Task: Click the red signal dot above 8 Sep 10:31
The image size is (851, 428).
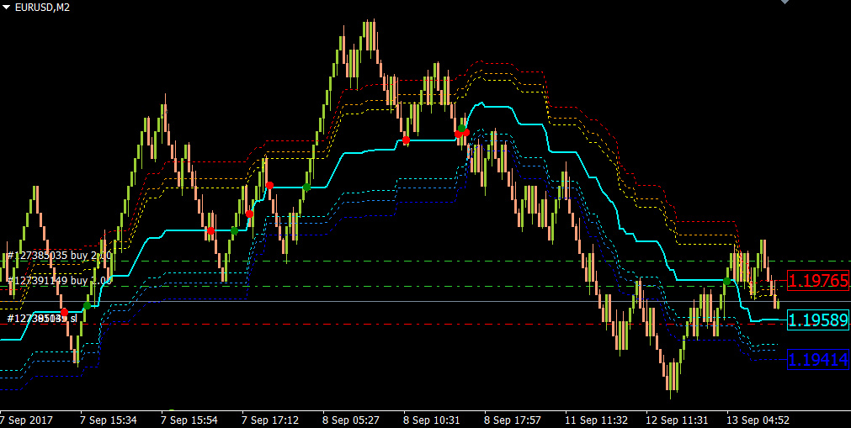Action: click(x=406, y=140)
